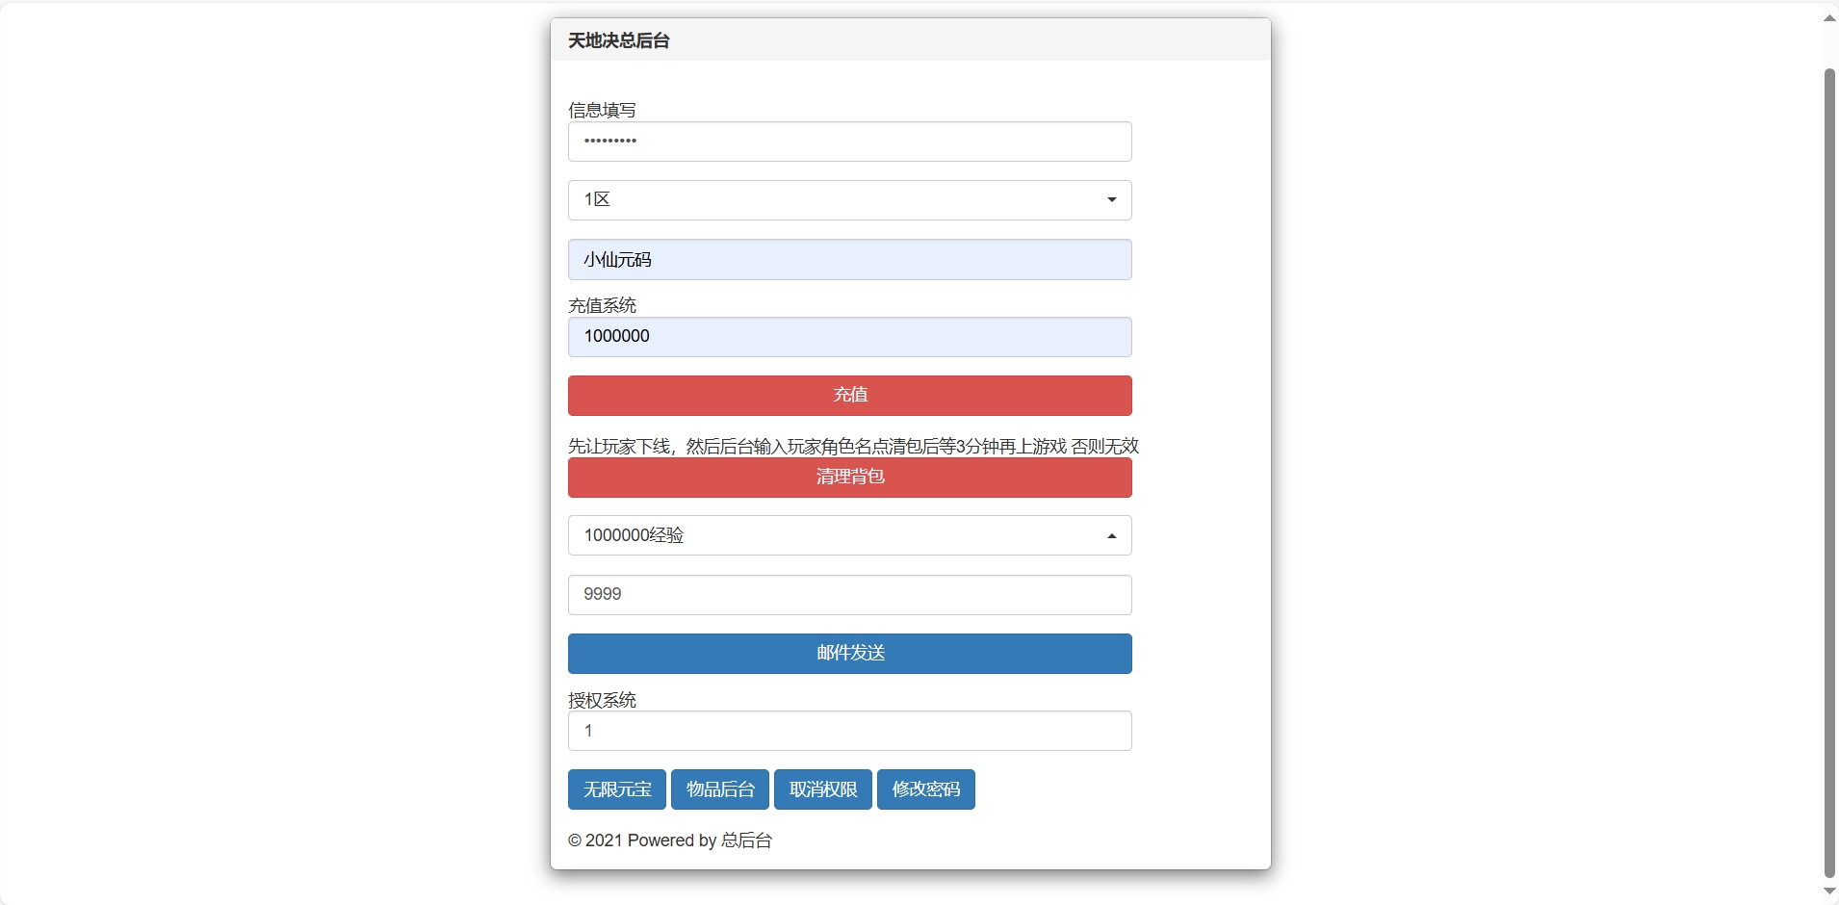
Task: Click the scrollbar up arrow
Action: point(1829,18)
